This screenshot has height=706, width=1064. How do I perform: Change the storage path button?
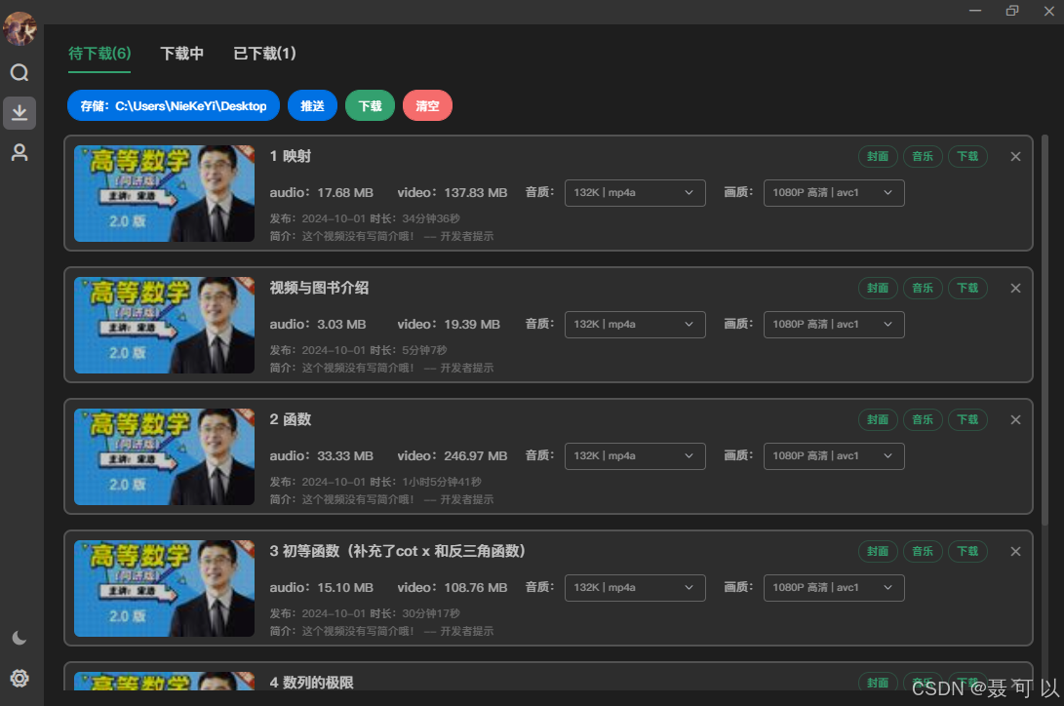point(173,105)
